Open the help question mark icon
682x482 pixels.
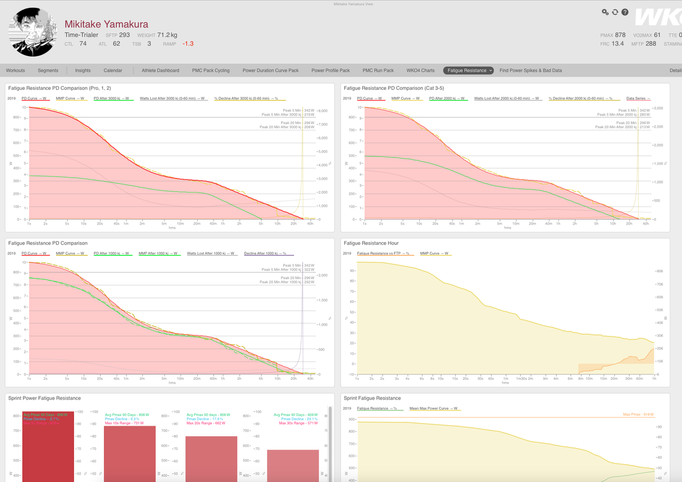tap(625, 12)
